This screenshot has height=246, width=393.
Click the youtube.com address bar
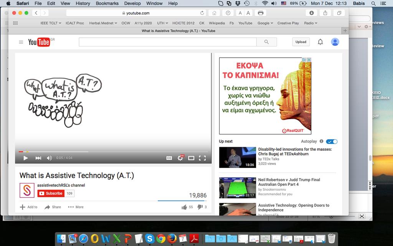tap(136, 13)
